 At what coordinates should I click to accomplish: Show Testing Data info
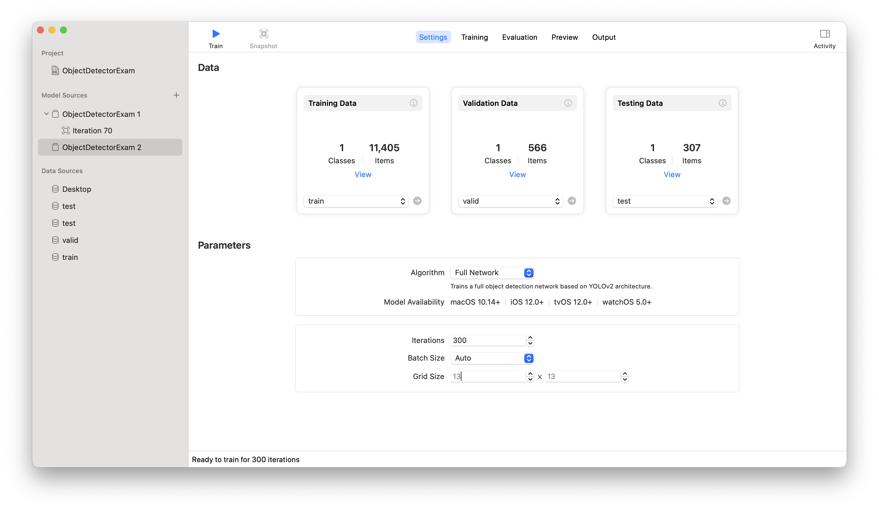[x=722, y=103]
